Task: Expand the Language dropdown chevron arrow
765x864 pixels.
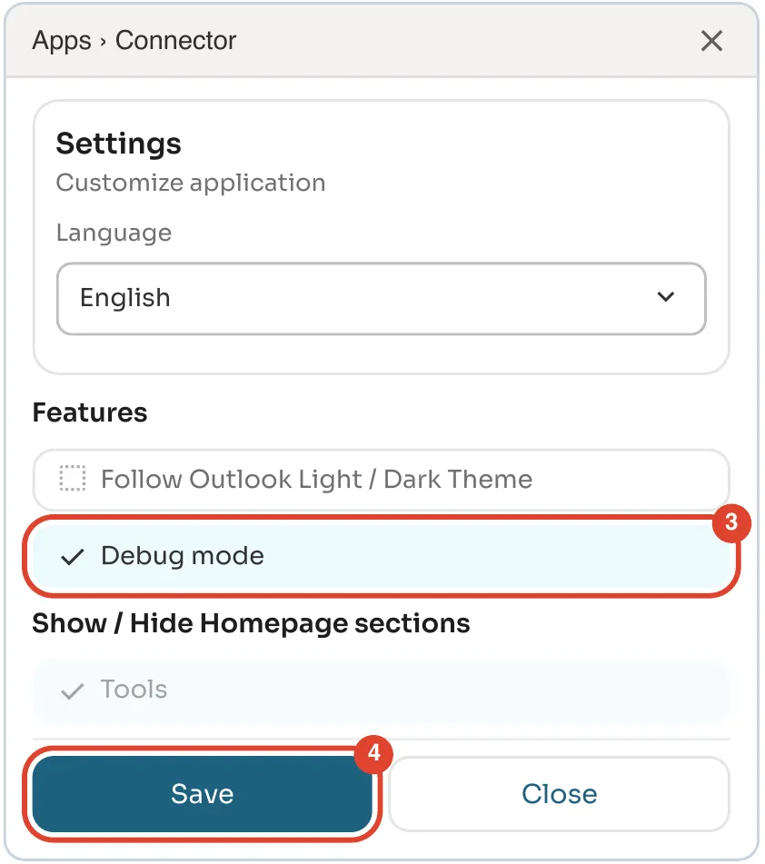Action: [666, 297]
